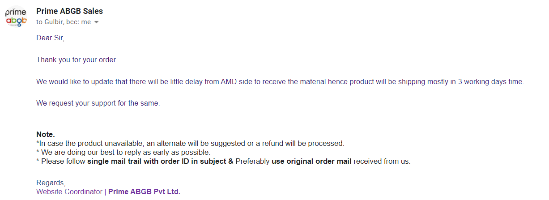This screenshot has width=549, height=200.
Task: Click the Prime ABGB Pvt Ltd. signature link
Action: 144,191
